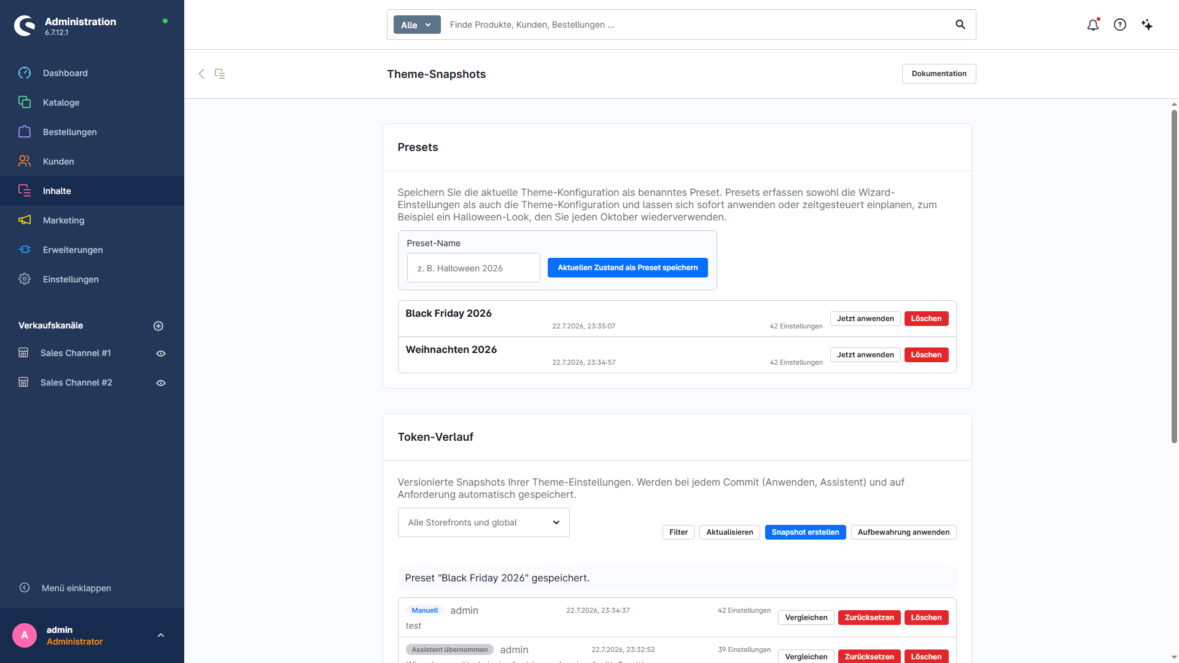Screen dimensions: 1179x663
Task: Expand the admin user menu chevron
Action: 161,635
